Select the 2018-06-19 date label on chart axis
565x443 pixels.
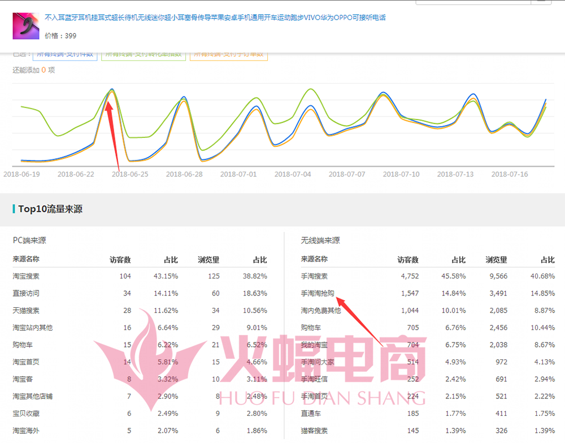pos(23,175)
